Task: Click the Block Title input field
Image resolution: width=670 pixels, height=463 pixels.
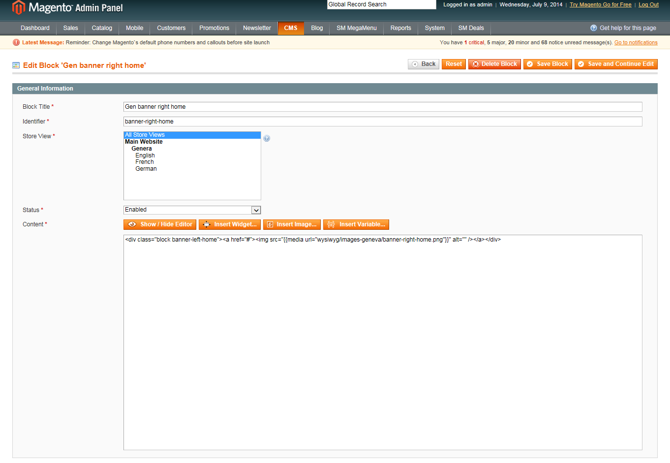Action: 383,107
